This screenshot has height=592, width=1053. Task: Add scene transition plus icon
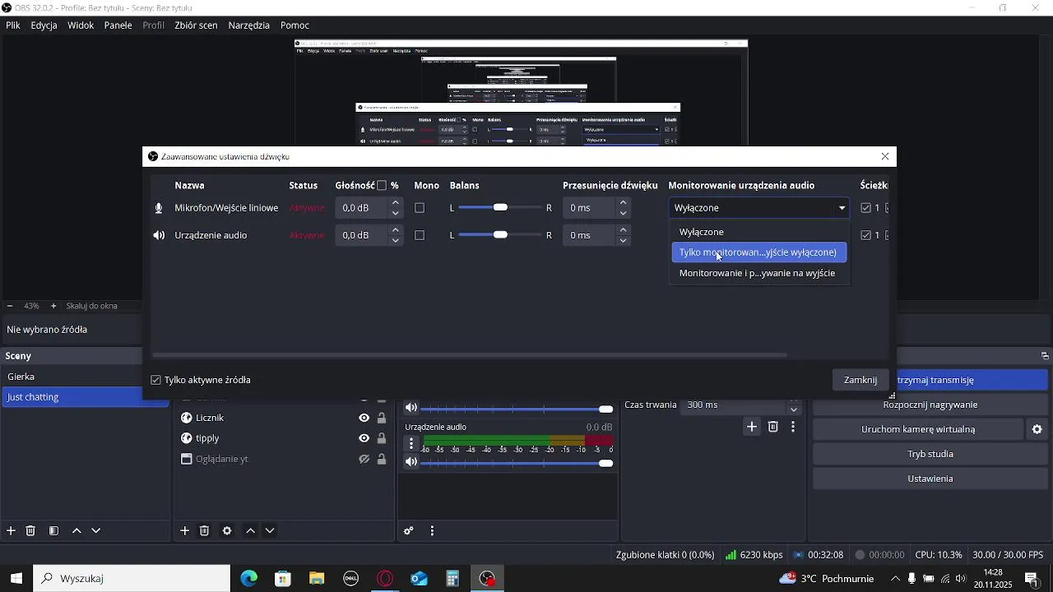[752, 426]
